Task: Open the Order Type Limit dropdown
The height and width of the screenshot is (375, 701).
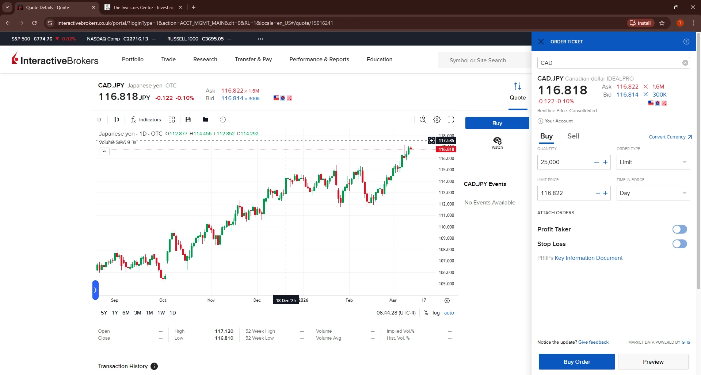Action: click(x=653, y=162)
